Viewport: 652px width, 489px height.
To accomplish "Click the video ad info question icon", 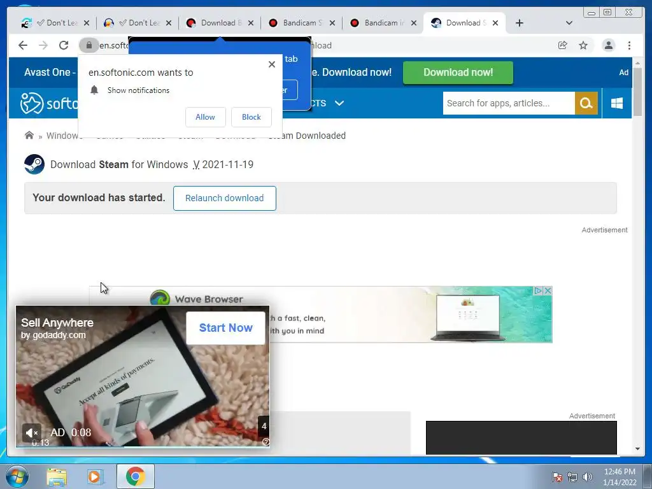I will (266, 442).
